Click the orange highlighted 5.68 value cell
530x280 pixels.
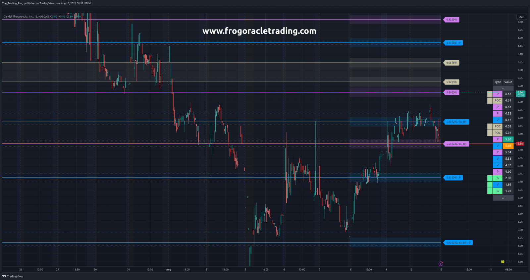[x=508, y=146]
